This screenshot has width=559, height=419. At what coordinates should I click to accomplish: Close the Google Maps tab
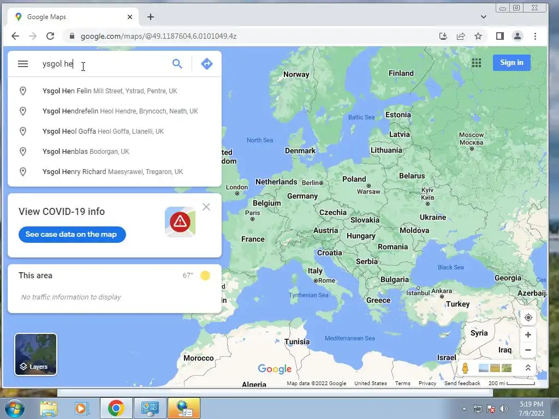[130, 17]
